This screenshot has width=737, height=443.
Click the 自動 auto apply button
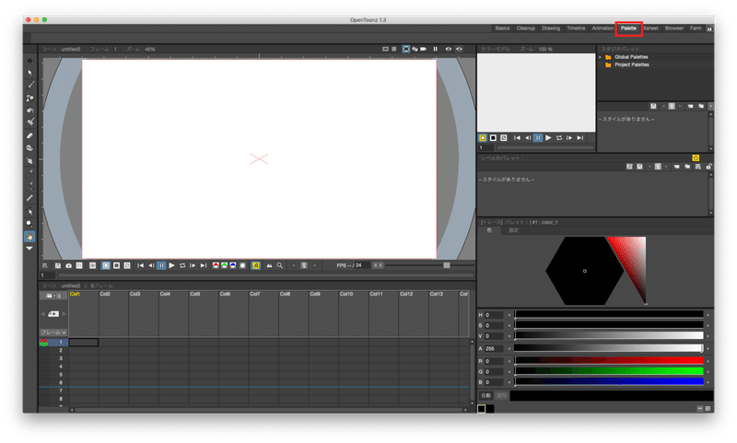486,395
